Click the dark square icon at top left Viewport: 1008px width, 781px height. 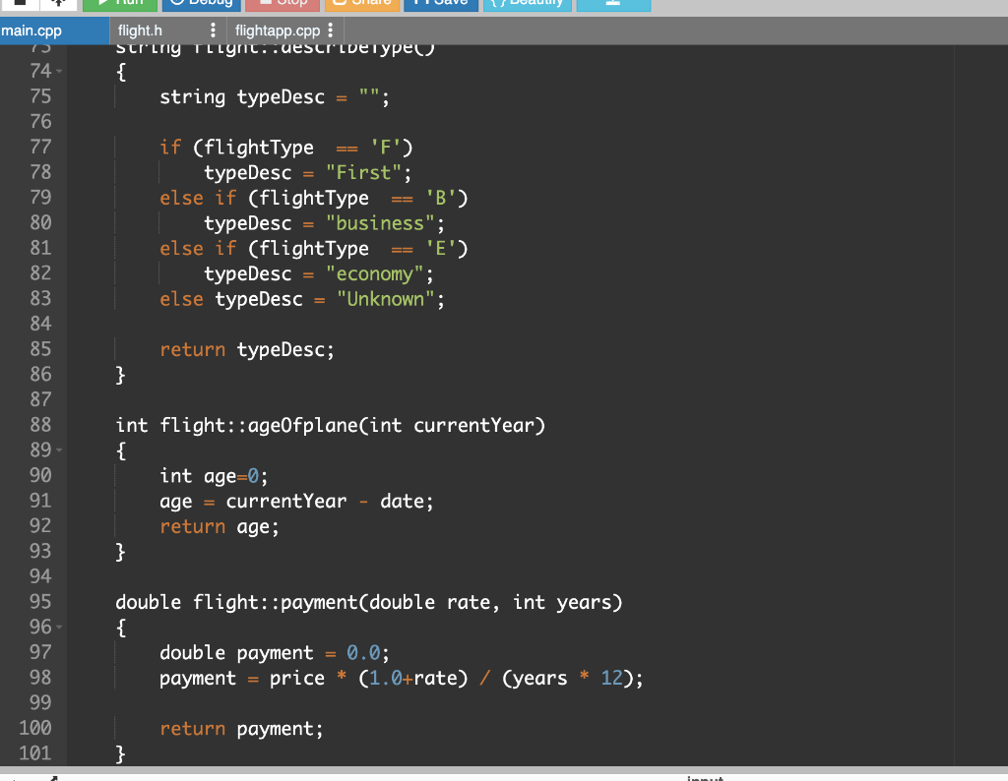tap(20, 5)
